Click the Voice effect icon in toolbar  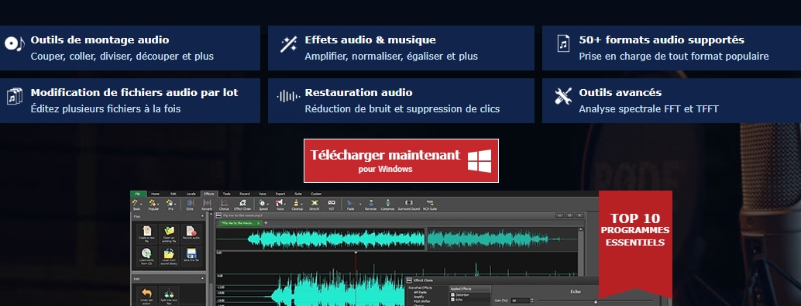pyautogui.click(x=278, y=203)
